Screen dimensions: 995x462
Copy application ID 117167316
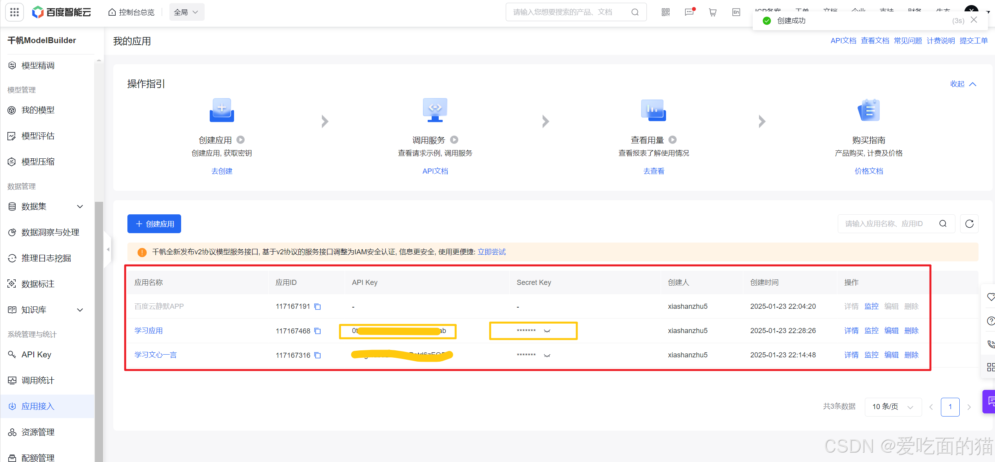[318, 355]
